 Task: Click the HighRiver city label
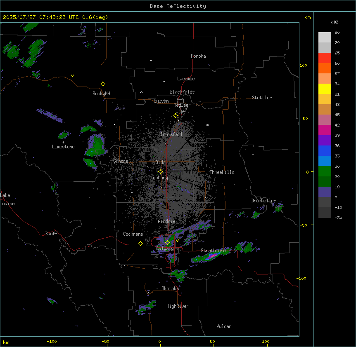pyautogui.click(x=178, y=306)
